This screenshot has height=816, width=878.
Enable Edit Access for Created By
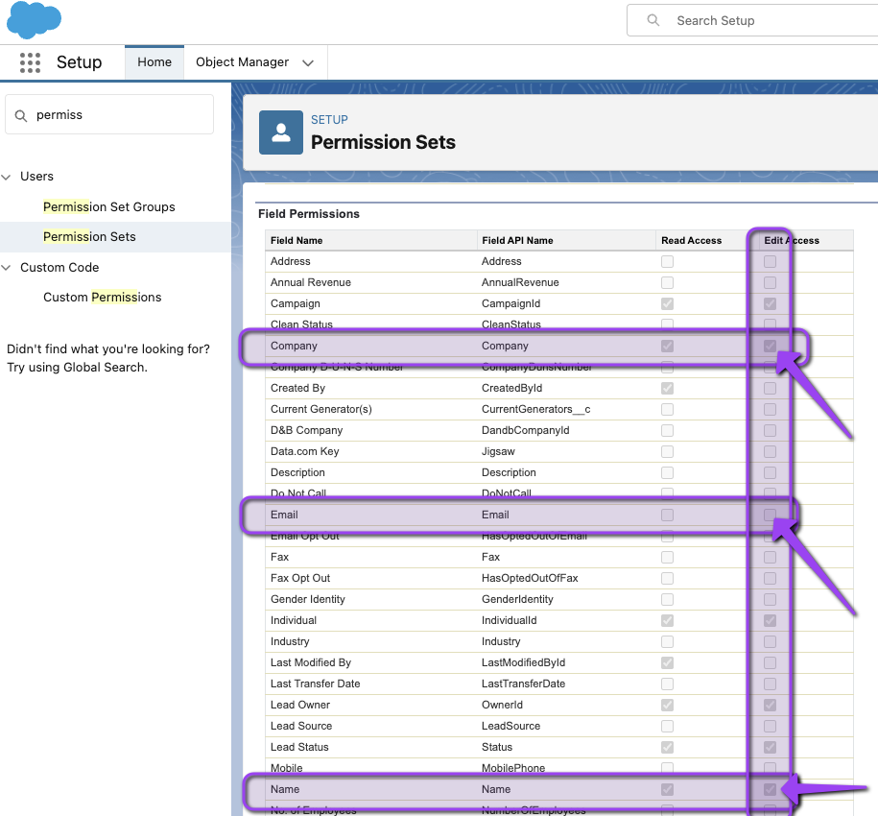pos(770,388)
